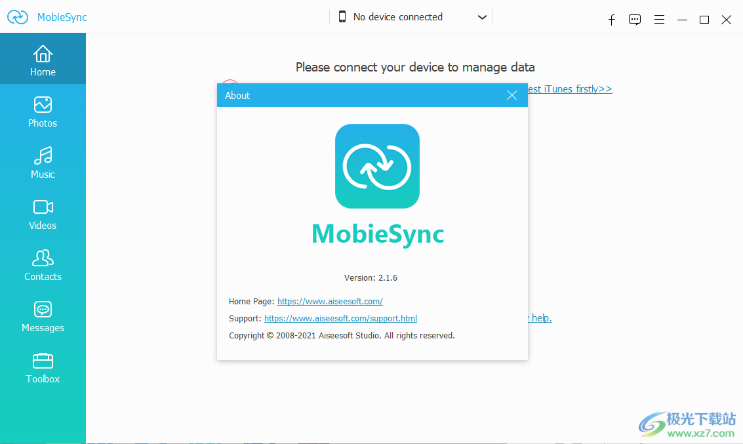The height and width of the screenshot is (444, 743).
Task: Open the hamburger menu
Action: tap(659, 20)
